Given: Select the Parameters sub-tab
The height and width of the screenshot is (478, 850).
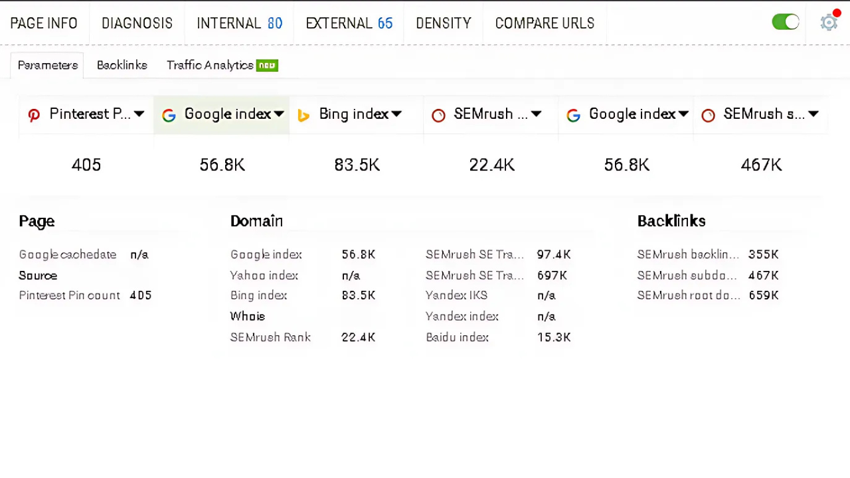Looking at the screenshot, I should pyautogui.click(x=48, y=65).
